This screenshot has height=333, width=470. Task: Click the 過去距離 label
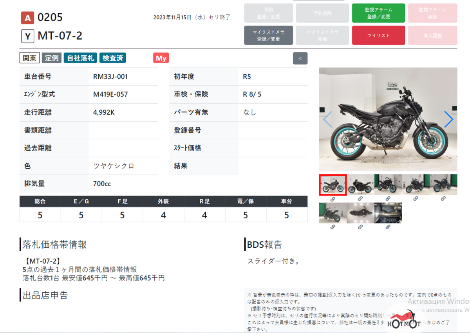38,148
